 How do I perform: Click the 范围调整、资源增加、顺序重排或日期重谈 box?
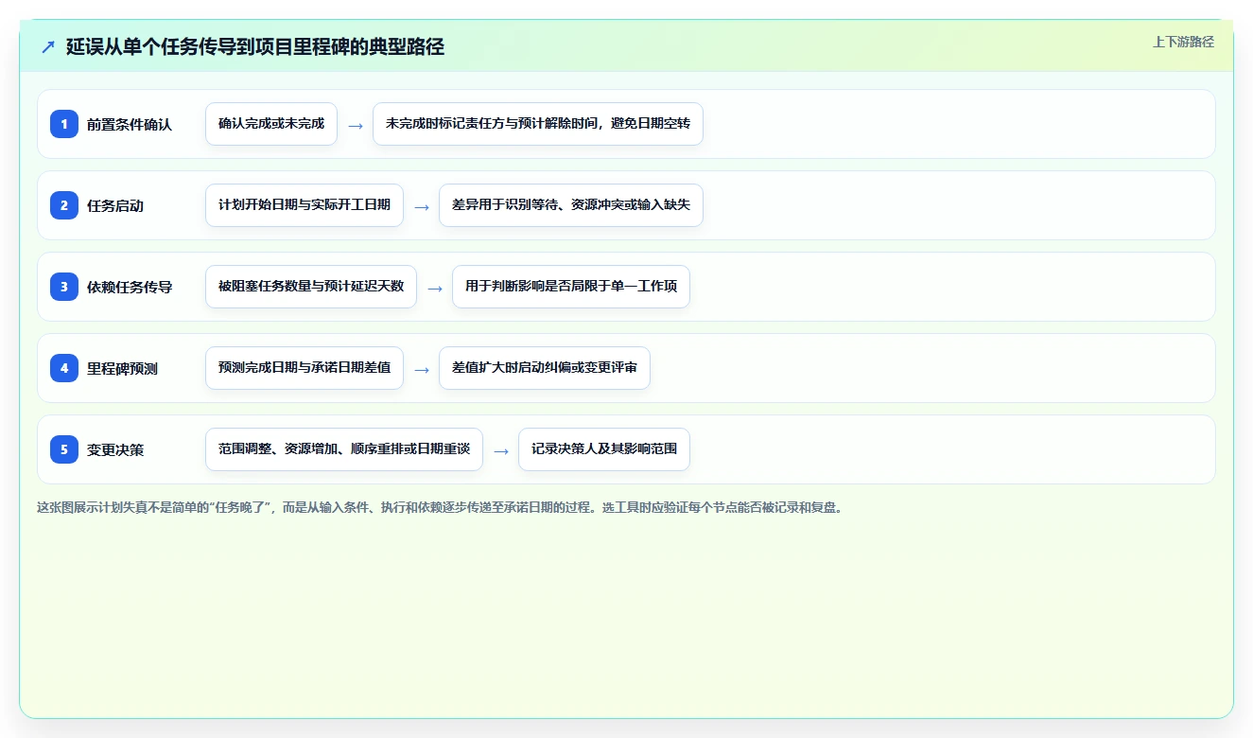(x=344, y=449)
